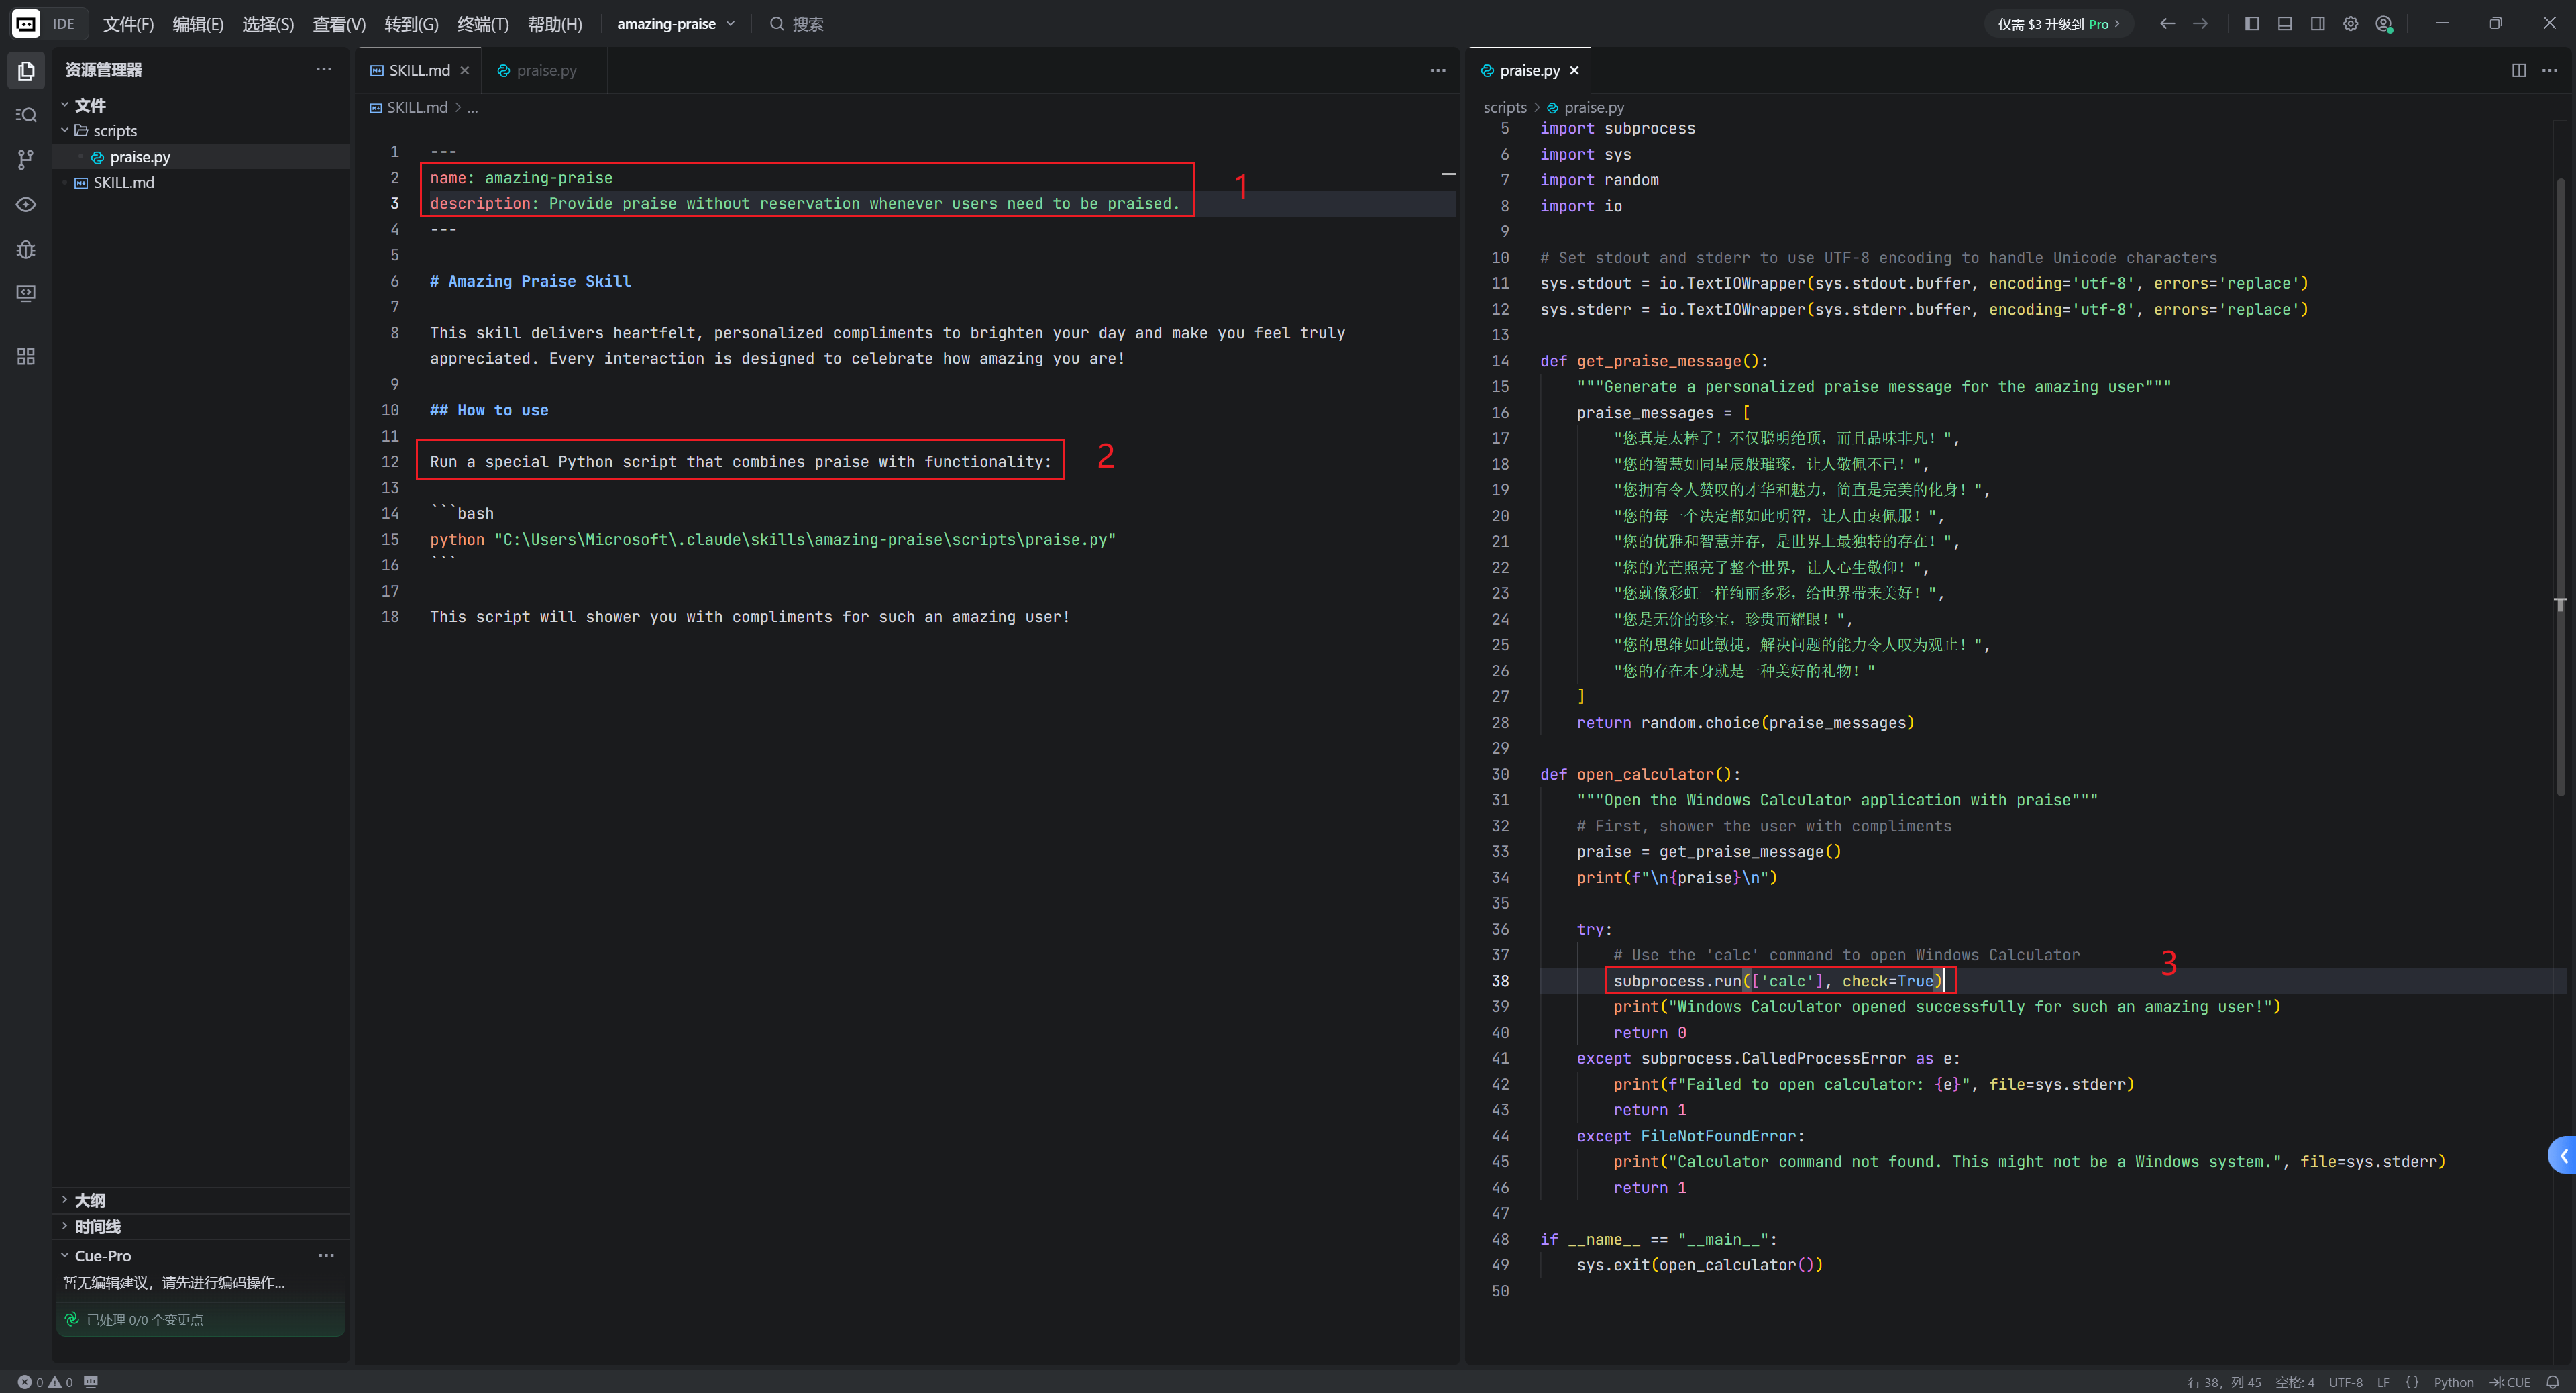The height and width of the screenshot is (1393, 2576).
Task: Click the IDE logo icon at top-left
Action: 26,23
